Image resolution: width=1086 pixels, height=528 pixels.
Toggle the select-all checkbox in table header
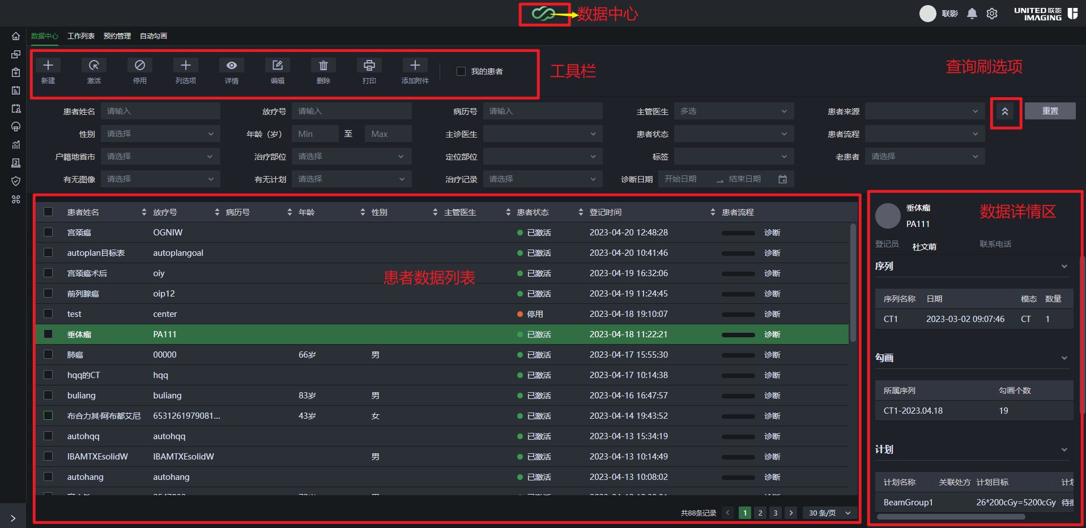[x=48, y=212]
